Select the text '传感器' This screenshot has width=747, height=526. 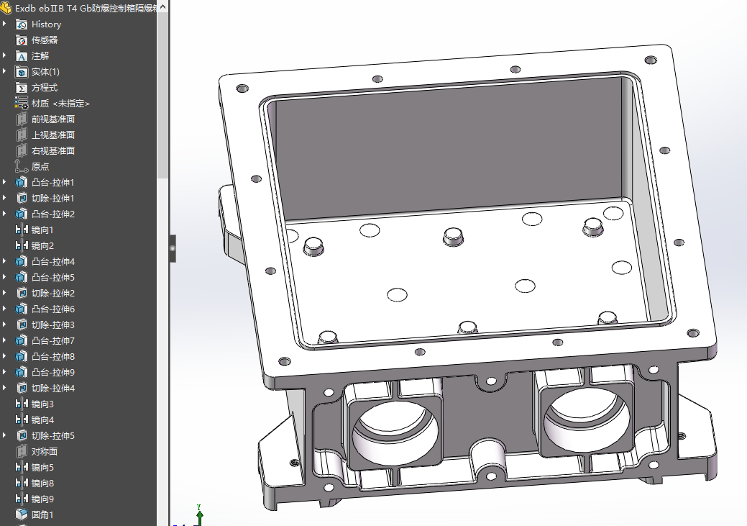[x=45, y=40]
